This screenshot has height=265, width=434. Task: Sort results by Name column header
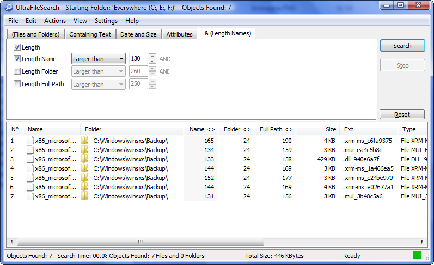52,129
